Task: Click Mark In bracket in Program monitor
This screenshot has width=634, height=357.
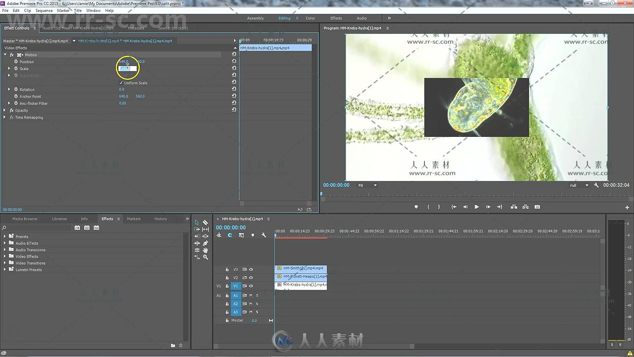Action: pos(428,207)
